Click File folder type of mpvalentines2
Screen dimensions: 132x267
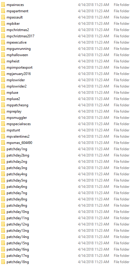(x=122, y=136)
